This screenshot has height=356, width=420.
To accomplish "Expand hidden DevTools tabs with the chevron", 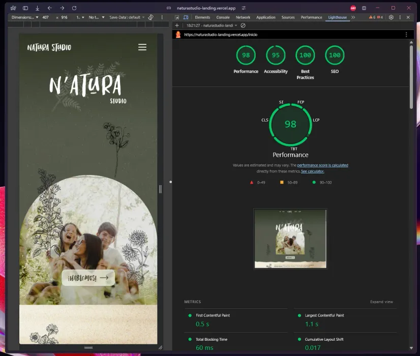I will 353,17.
